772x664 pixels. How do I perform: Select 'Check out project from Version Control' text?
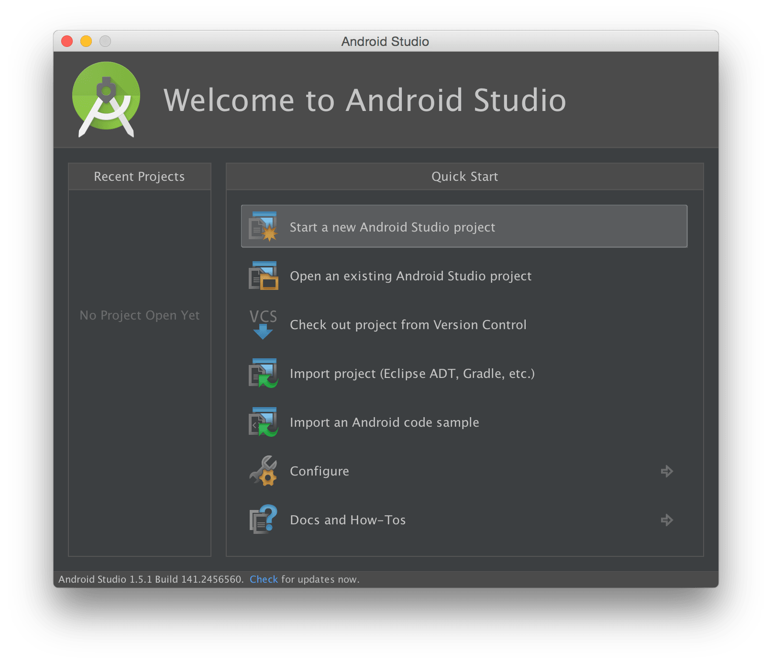point(408,325)
